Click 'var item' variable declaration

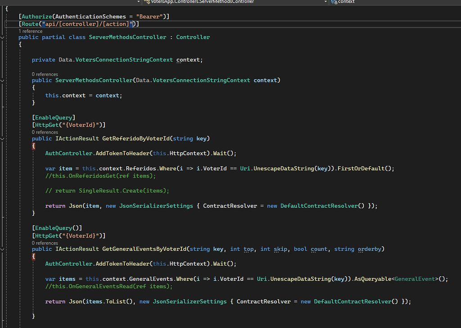[59, 168]
